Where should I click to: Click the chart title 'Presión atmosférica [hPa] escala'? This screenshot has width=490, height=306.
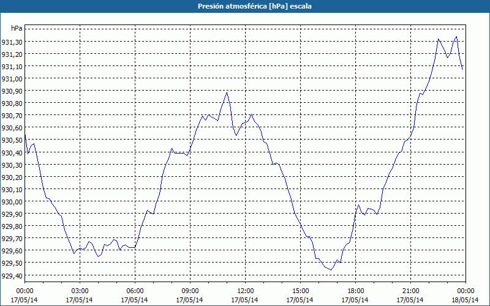pos(255,6)
